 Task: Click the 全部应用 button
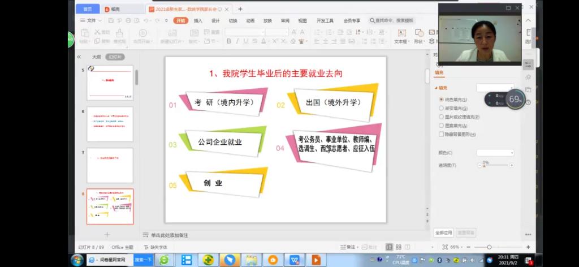pos(444,232)
